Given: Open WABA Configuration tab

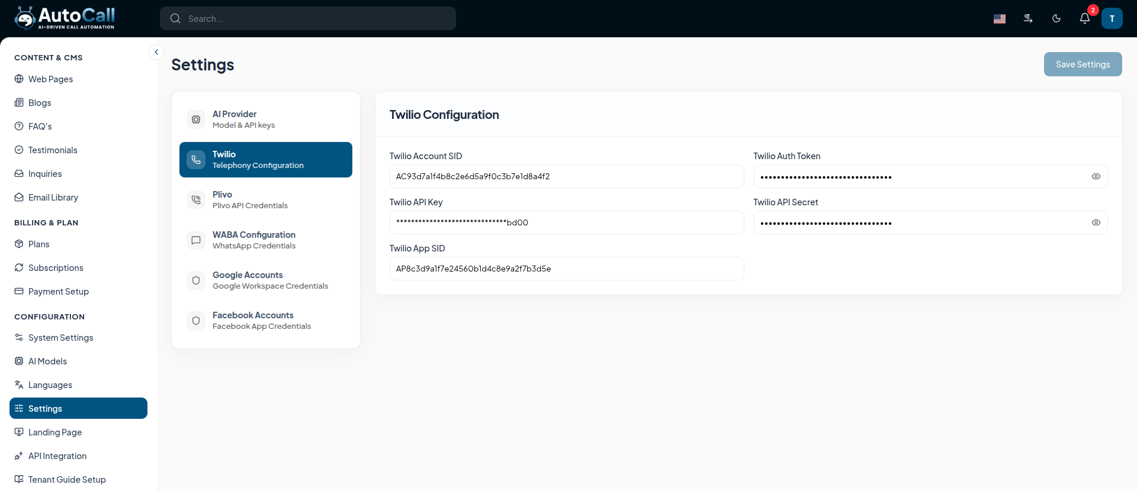Looking at the screenshot, I should [x=266, y=240].
